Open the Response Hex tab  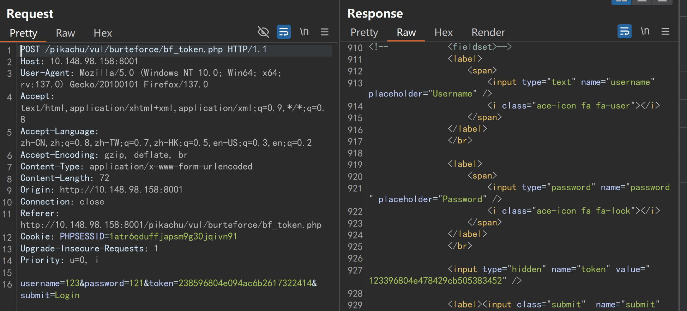pos(444,32)
